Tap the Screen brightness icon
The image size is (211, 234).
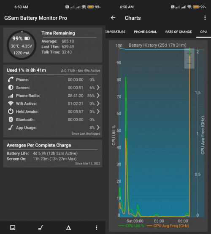[x=11, y=88]
